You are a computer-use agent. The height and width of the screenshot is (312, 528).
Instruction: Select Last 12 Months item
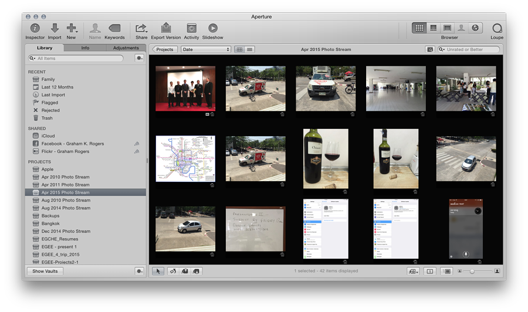(x=57, y=87)
